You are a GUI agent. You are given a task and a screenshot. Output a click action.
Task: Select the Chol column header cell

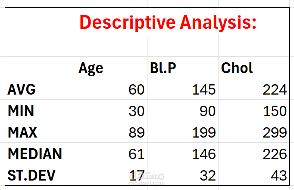[237, 68]
